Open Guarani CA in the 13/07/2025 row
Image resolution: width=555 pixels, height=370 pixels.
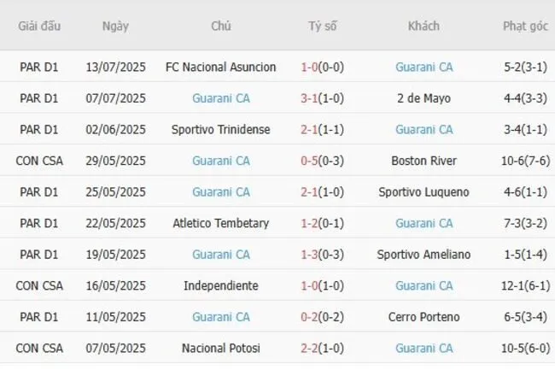click(424, 67)
